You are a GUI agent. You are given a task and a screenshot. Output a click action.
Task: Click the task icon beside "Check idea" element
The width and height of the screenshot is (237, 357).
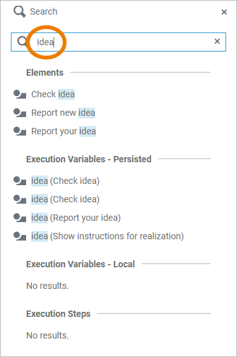pos(20,94)
